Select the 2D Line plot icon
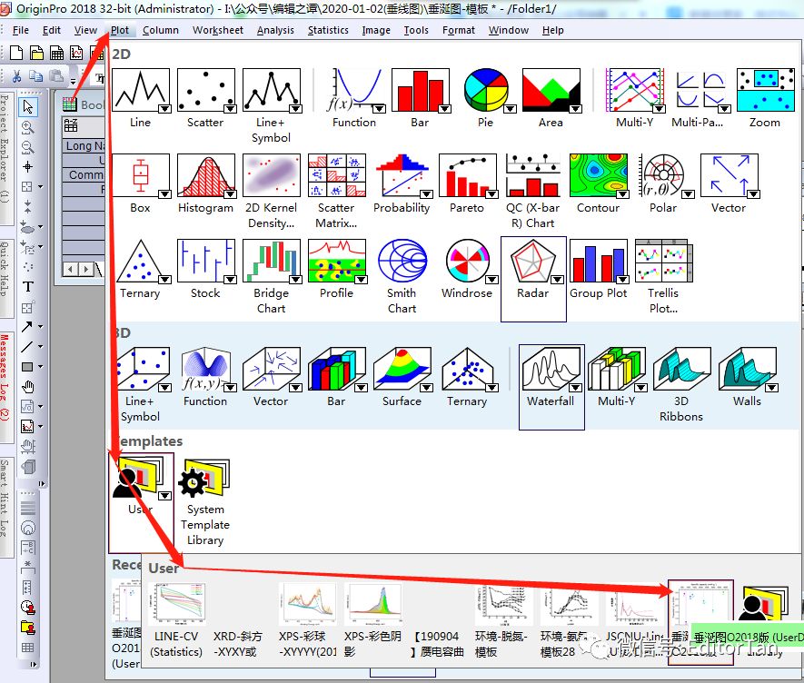The height and width of the screenshot is (683, 804). [x=141, y=90]
